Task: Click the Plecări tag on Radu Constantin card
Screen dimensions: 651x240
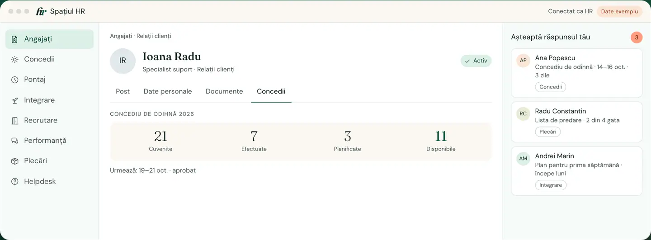Action: (548, 132)
